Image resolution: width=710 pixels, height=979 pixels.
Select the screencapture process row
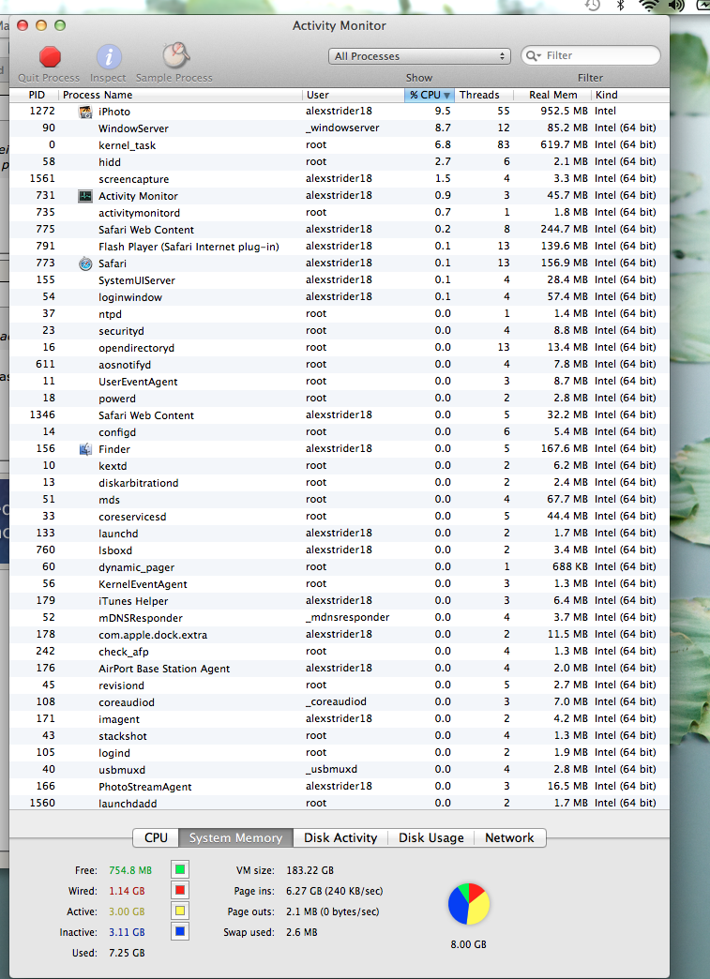click(x=340, y=178)
